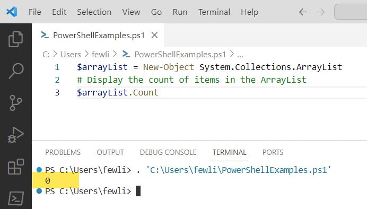Switch to the TERMINAL panel tab
367x209 pixels.
tap(229, 152)
